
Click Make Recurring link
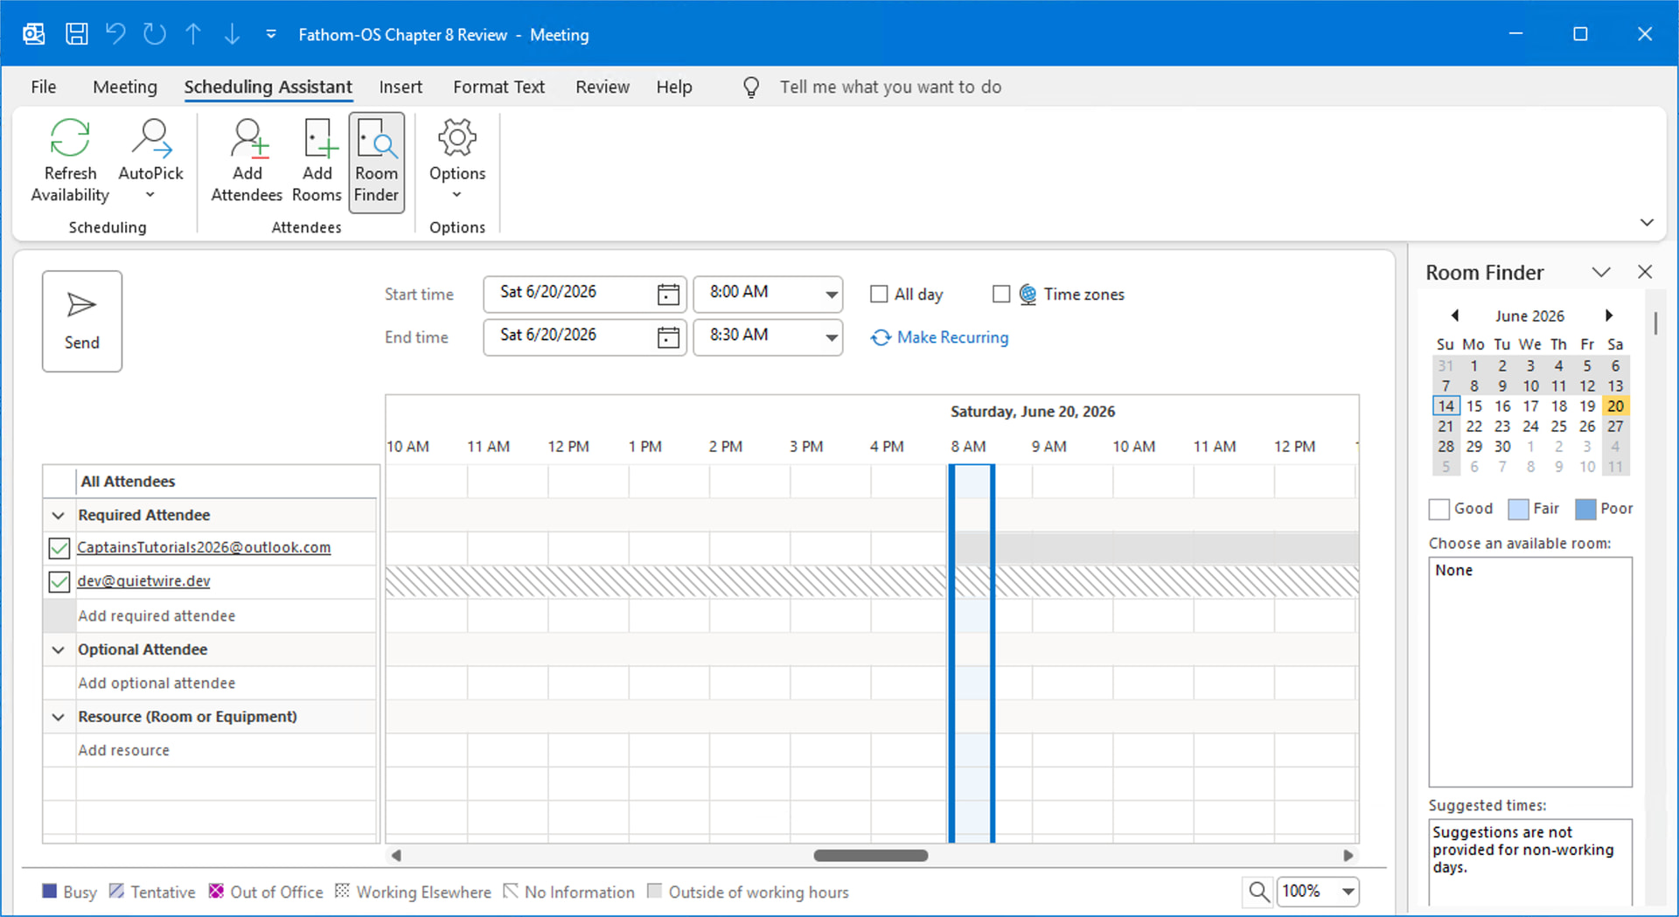click(x=939, y=337)
